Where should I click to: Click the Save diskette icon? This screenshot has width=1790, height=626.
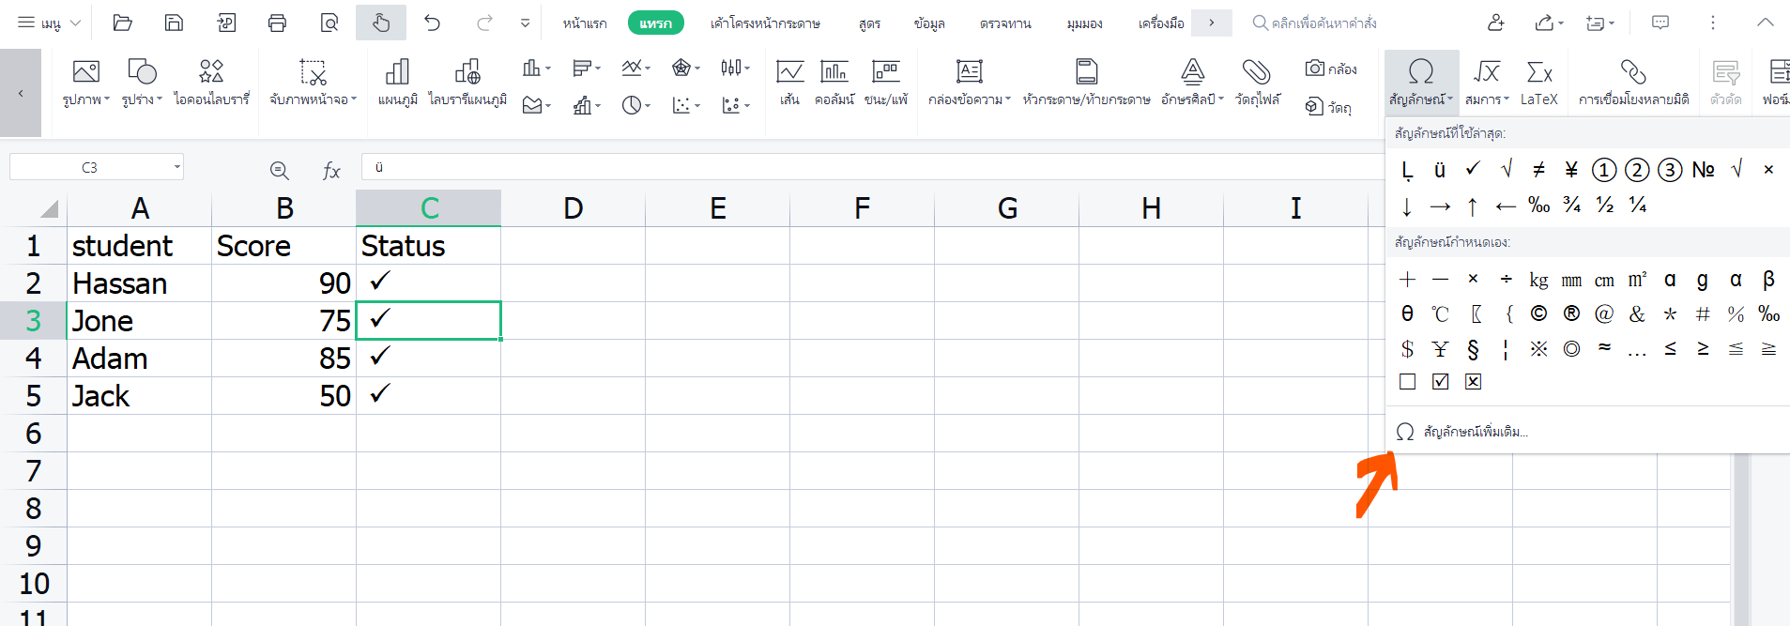(x=174, y=23)
